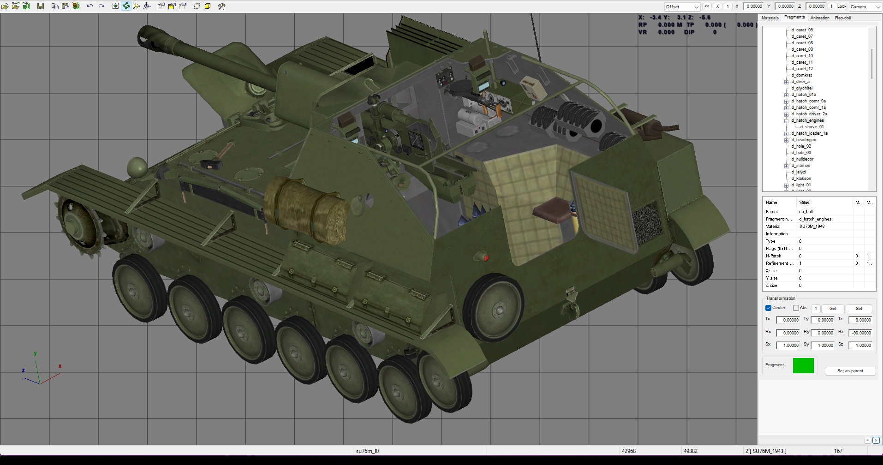Viewport: 883px width, 465px height.
Task: Click the pale note icon with arrow
Action: (183, 6)
